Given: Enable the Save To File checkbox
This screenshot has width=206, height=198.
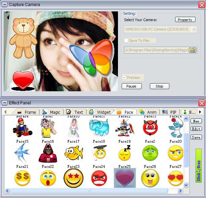Looking at the screenshot, I should [x=126, y=40].
